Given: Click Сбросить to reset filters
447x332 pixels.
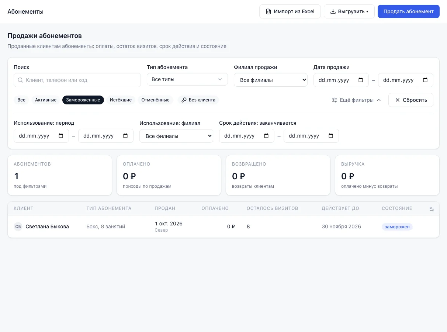Looking at the screenshot, I should coord(411,100).
